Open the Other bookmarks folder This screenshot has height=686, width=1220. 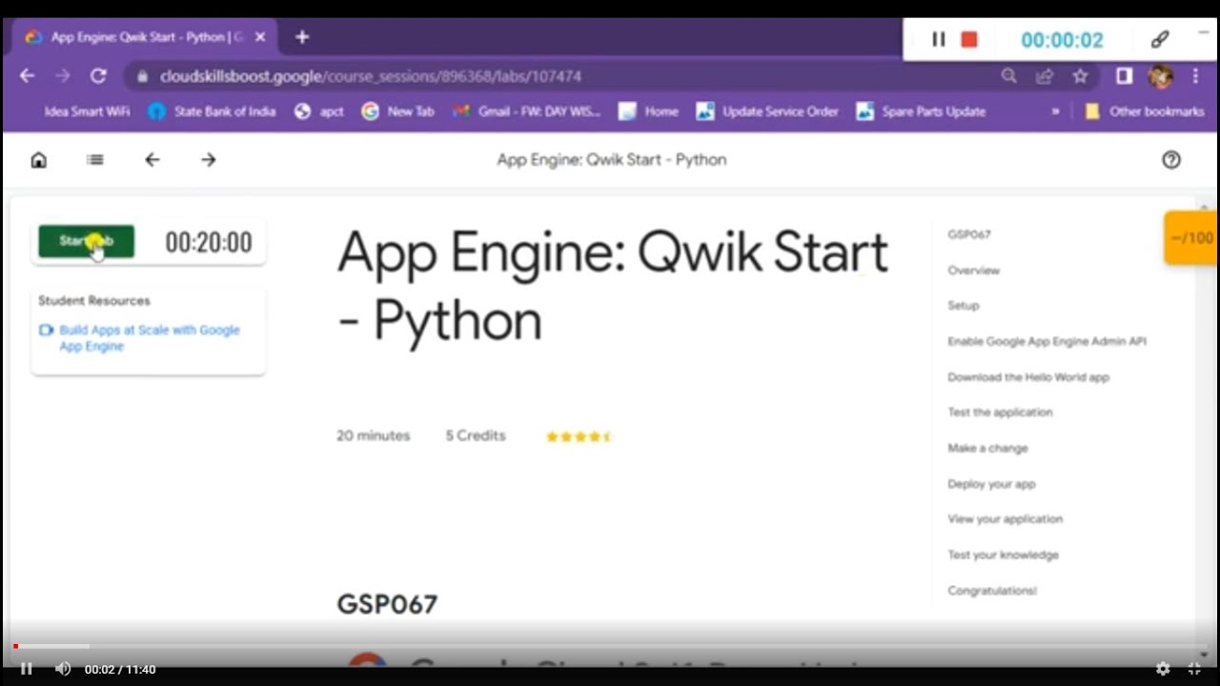tap(1145, 111)
